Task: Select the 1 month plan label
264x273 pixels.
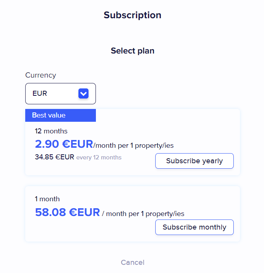Action: 47,199
